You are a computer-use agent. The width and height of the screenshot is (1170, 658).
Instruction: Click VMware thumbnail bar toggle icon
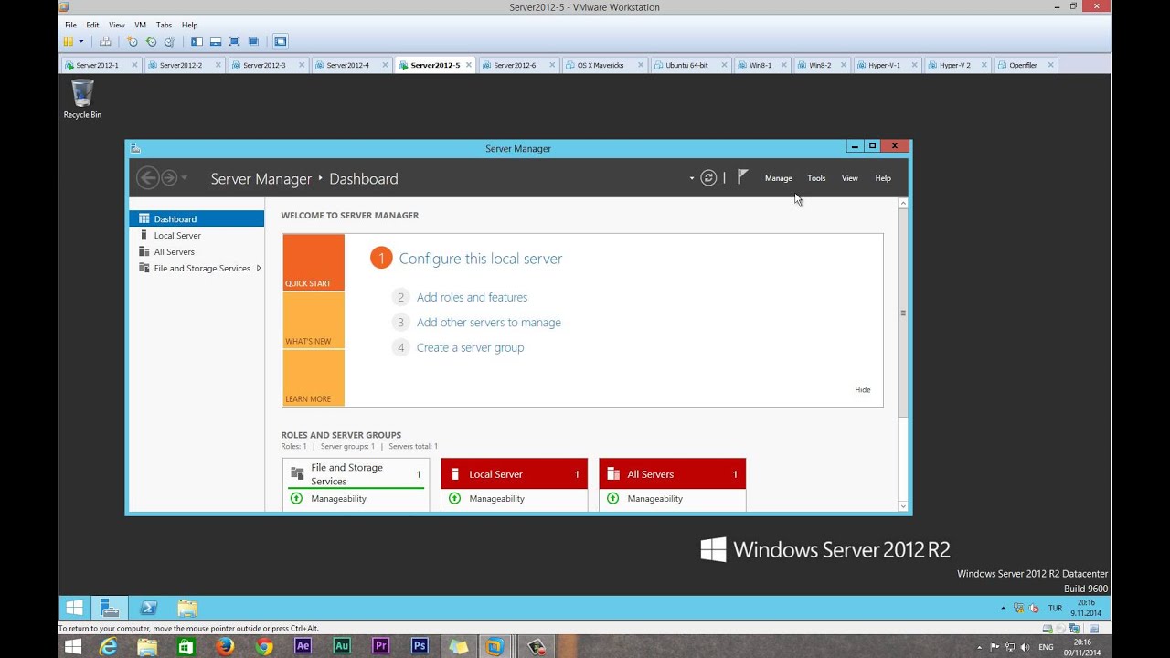click(216, 41)
